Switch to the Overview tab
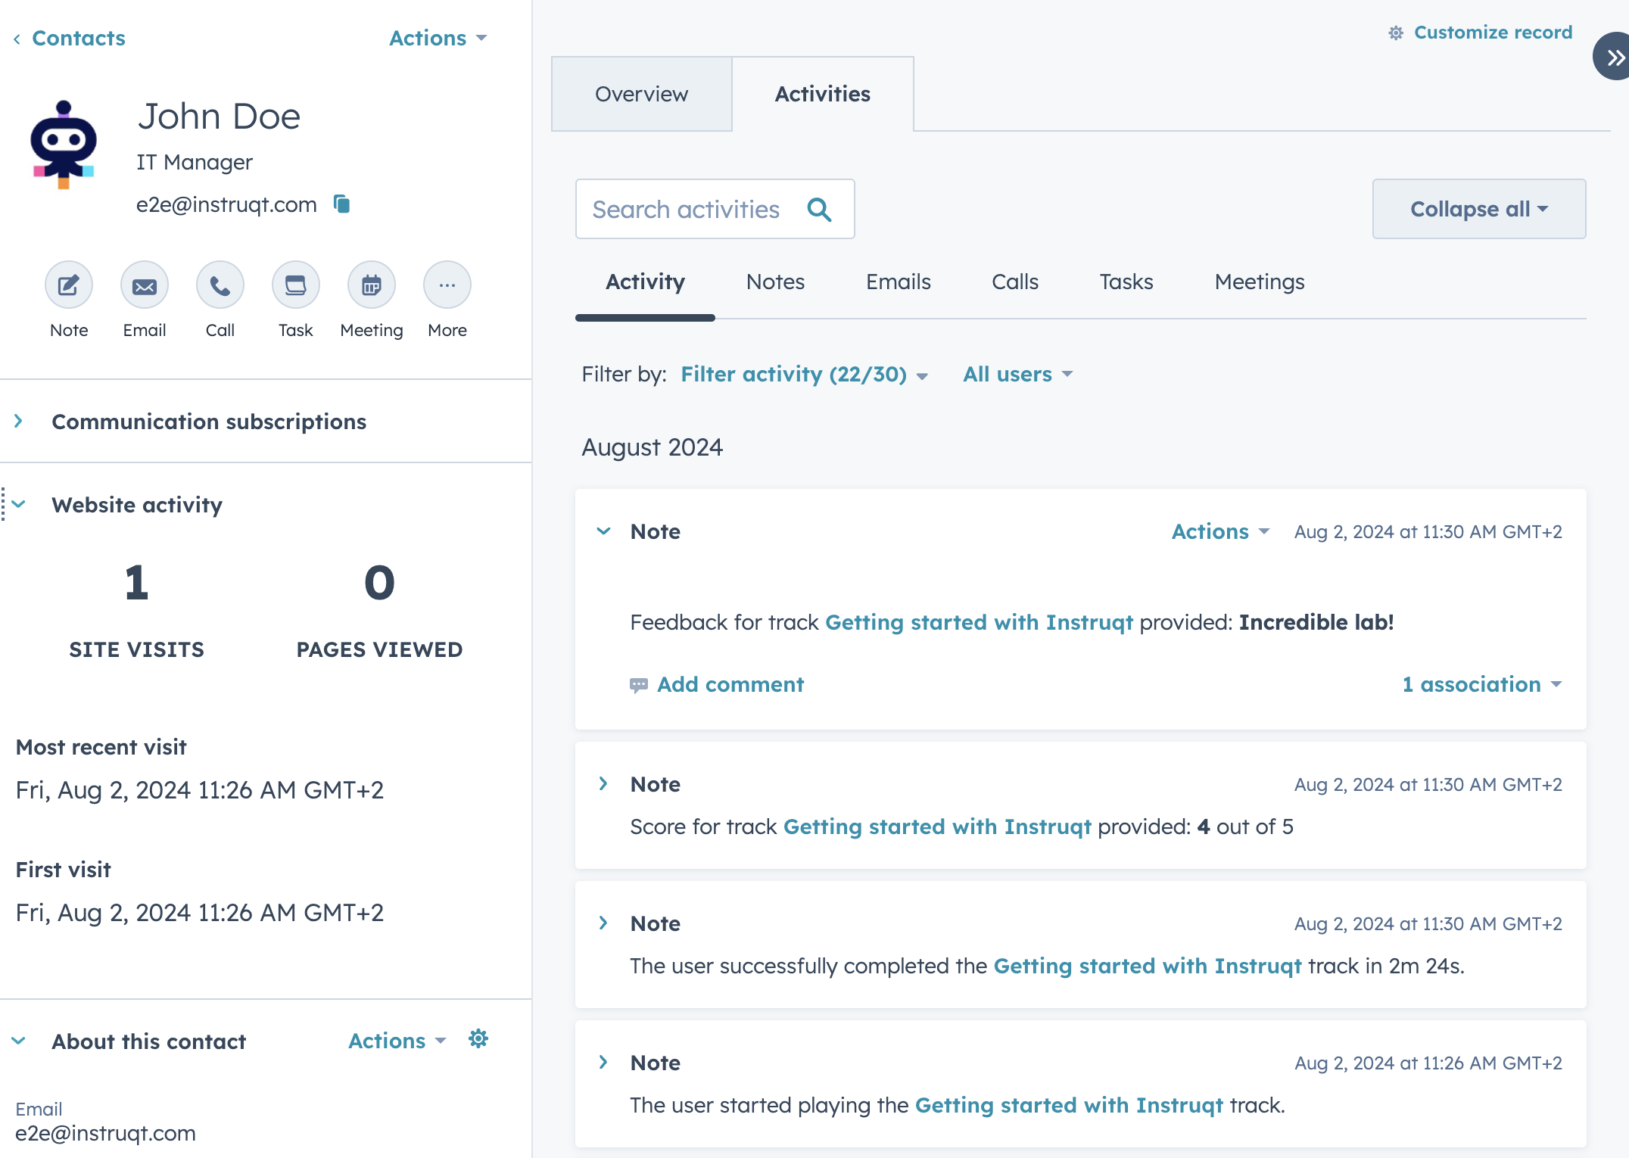This screenshot has width=1629, height=1158. 641,94
